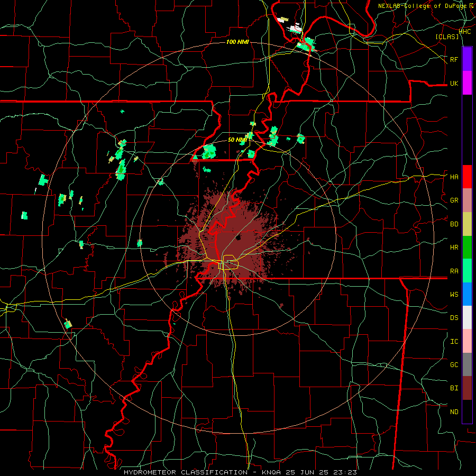The image size is (476, 476).
Task: Select the gray GC legend swatch
Action: (x=467, y=364)
